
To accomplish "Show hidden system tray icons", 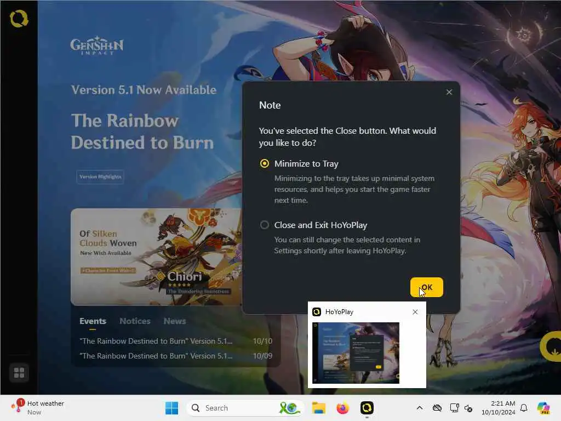I will click(420, 408).
